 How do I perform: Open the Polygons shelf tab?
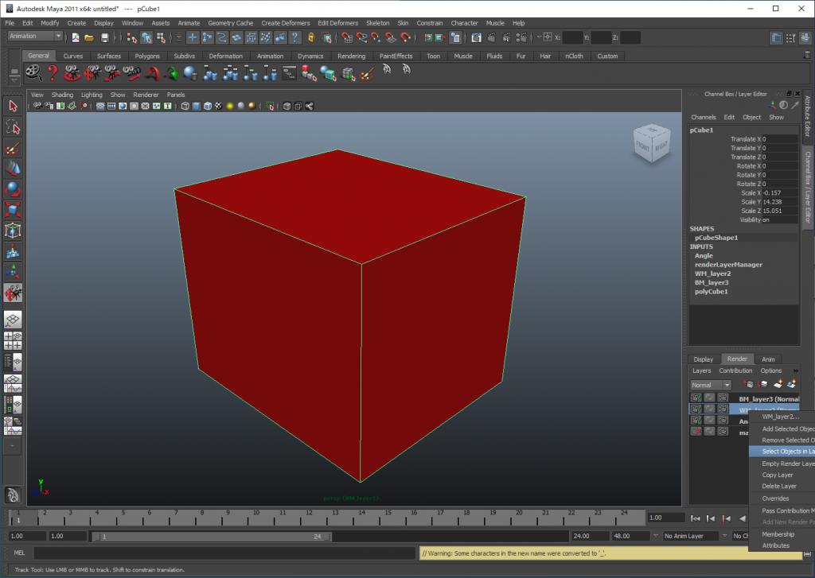[x=147, y=56]
